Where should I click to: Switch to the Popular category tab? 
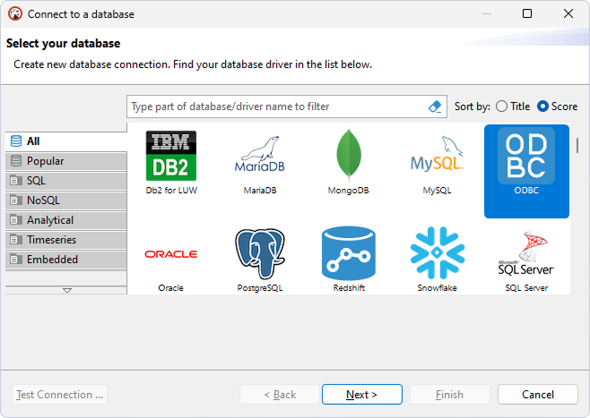click(x=65, y=161)
